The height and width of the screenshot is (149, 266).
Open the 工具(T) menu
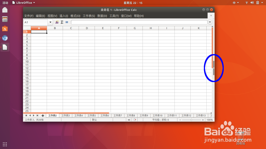tap(114, 16)
